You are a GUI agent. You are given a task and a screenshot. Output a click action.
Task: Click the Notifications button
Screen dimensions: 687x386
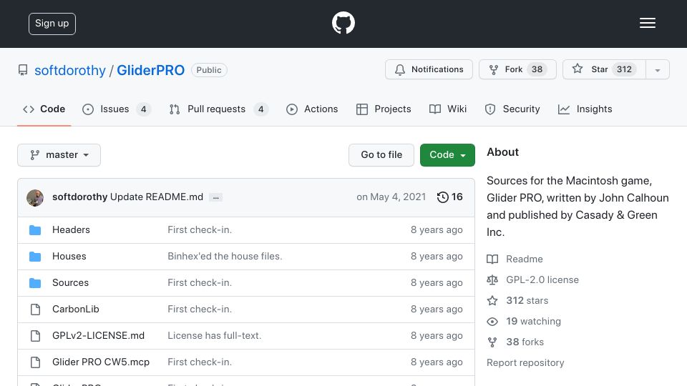(x=429, y=69)
